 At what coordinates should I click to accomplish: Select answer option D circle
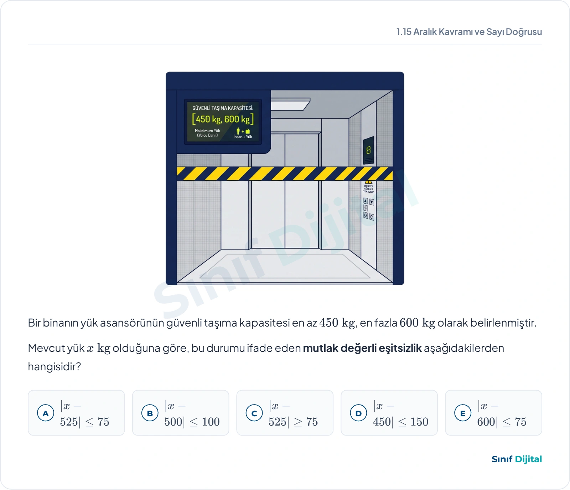click(358, 413)
